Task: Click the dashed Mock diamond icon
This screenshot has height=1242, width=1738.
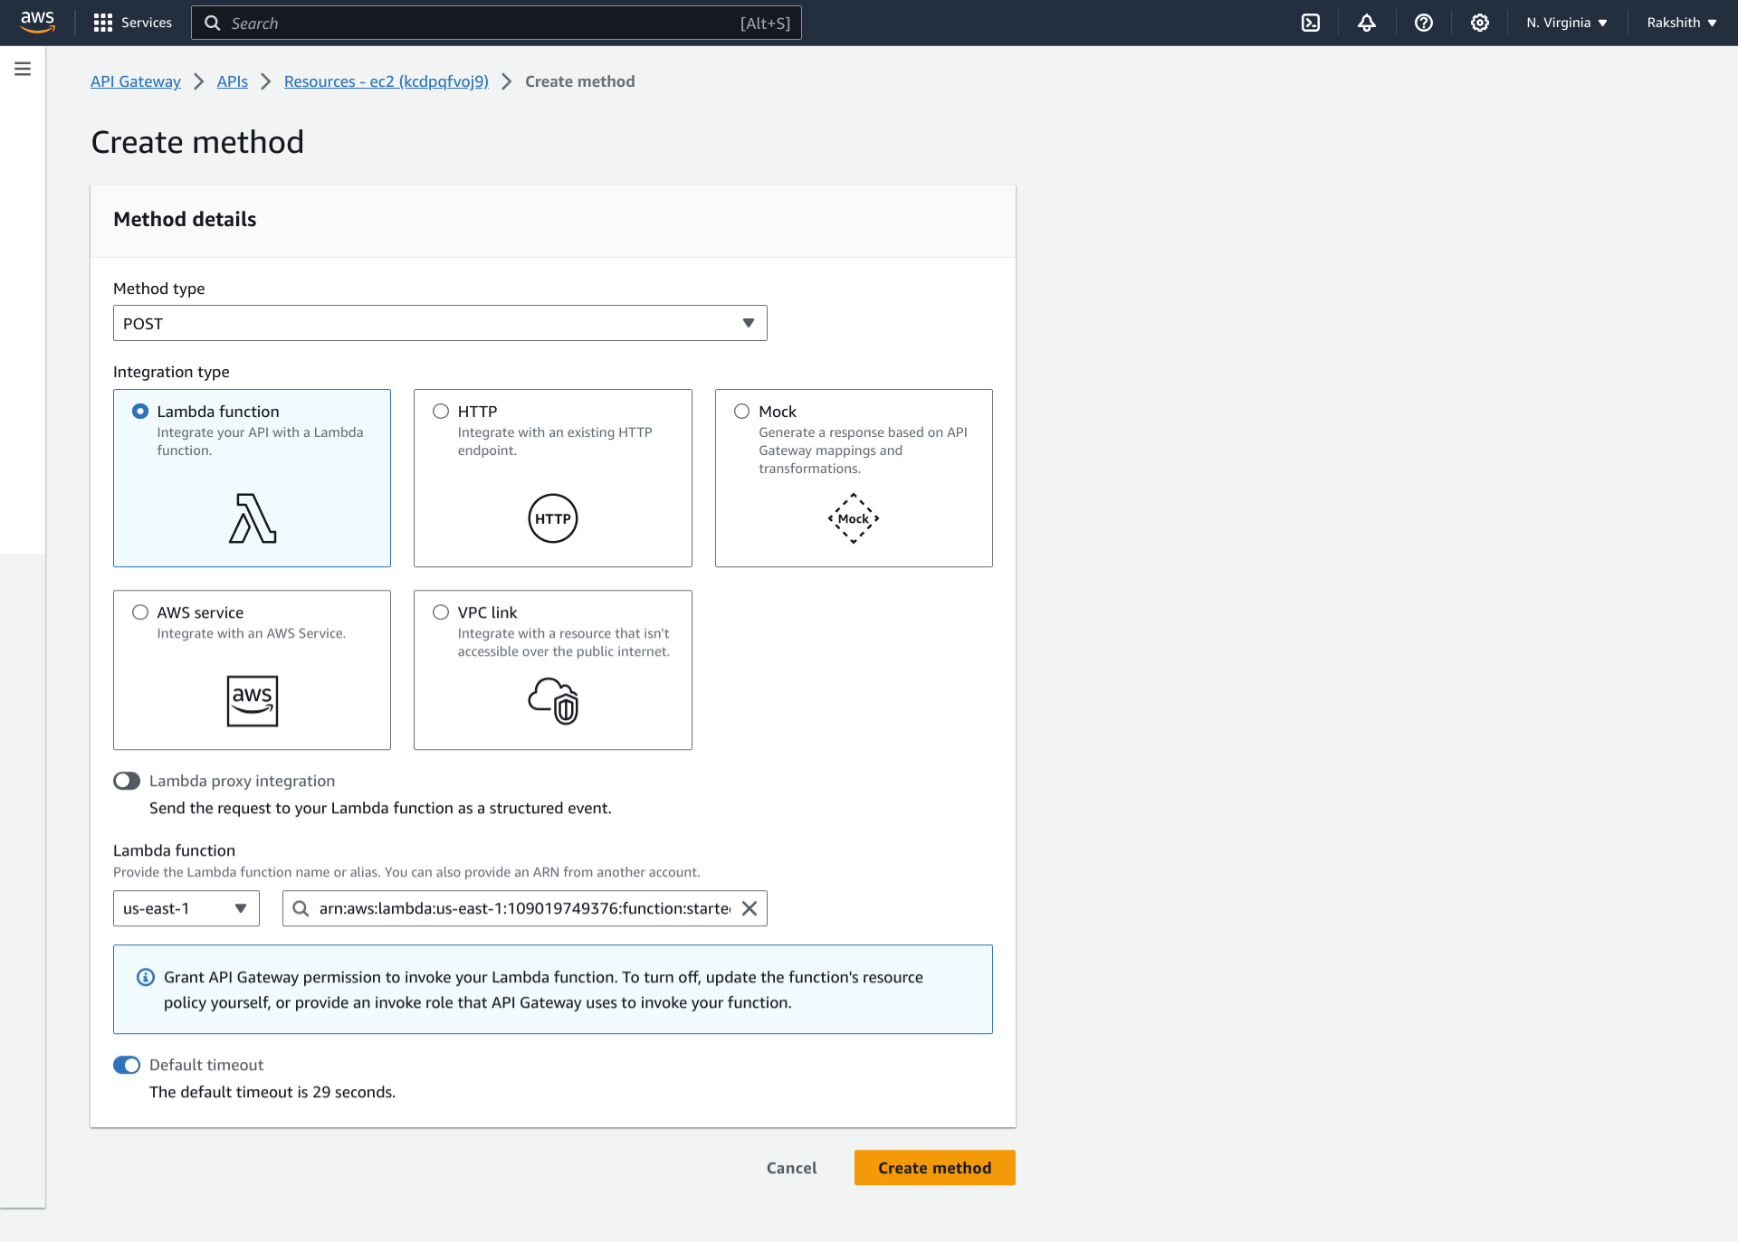Action: click(x=854, y=518)
